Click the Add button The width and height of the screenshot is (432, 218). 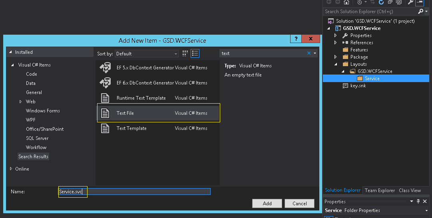coord(267,204)
